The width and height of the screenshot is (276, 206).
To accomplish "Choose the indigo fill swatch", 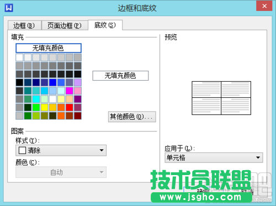I will [x=44, y=82].
